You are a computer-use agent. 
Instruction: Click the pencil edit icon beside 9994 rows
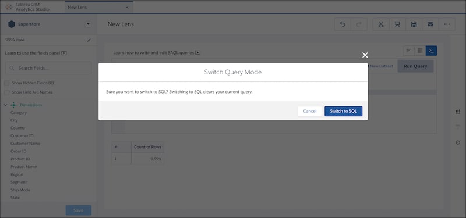[x=89, y=40]
